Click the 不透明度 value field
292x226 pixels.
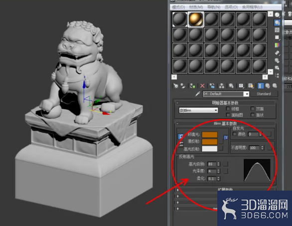click(254, 148)
